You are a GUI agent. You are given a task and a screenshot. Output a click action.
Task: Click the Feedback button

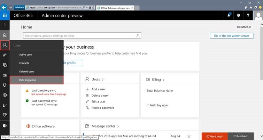coord(241,136)
